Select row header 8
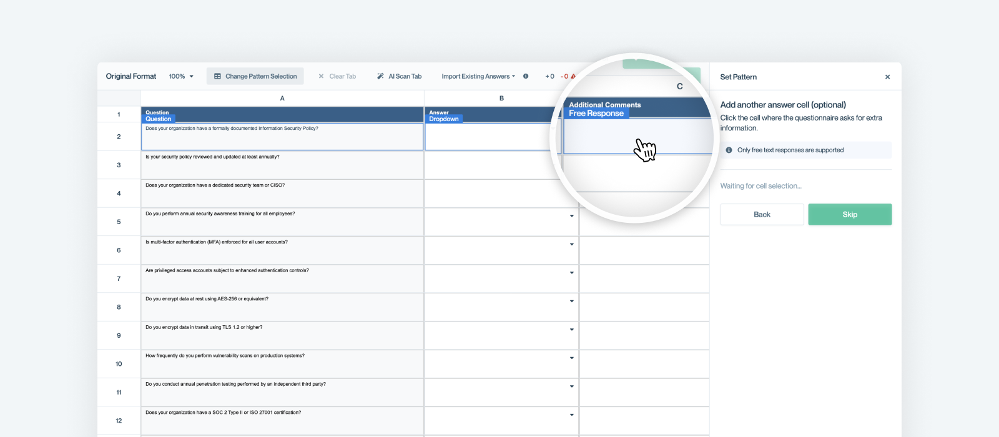This screenshot has width=999, height=437. coord(119,307)
